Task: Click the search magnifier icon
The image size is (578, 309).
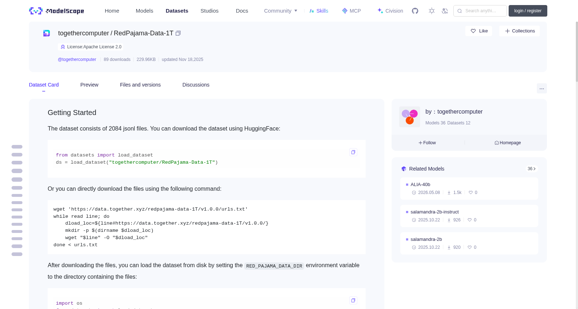Action: (460, 11)
